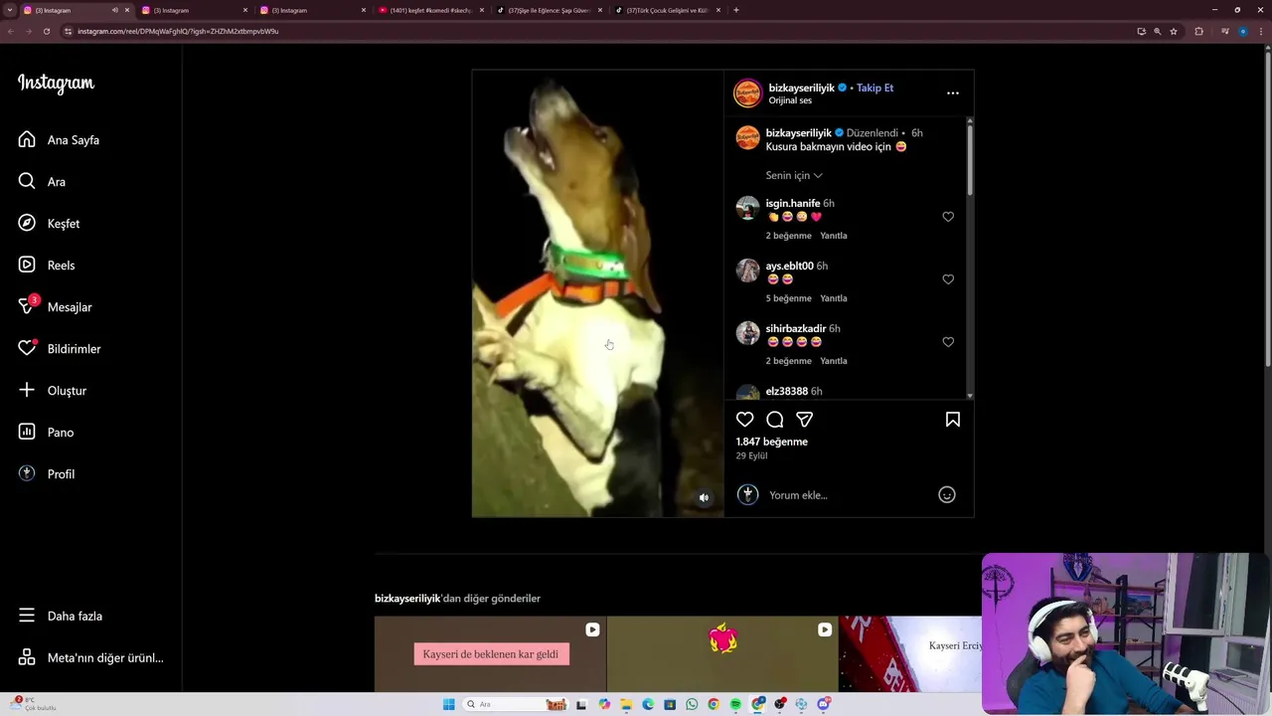The width and height of the screenshot is (1272, 716).
Task: Save the reel with the bookmark icon
Action: point(953,420)
